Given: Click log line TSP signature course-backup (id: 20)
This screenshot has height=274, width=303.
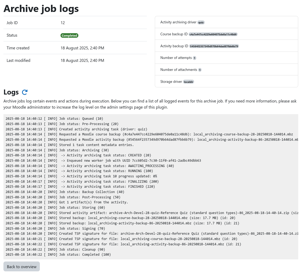Looking at the screenshot, I should pyautogui.click(x=121, y=239).
